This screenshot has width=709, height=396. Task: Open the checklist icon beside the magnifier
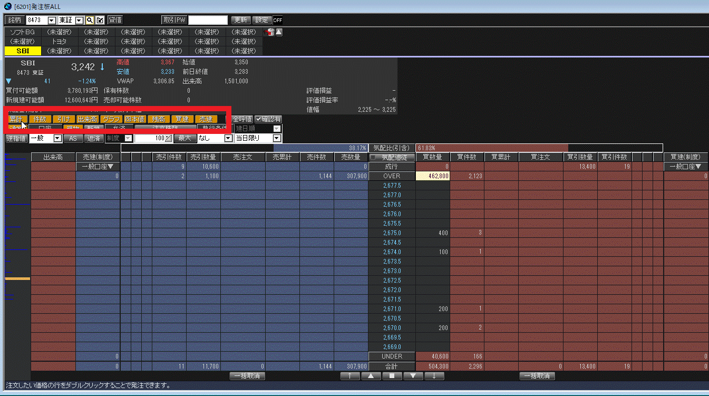pyautogui.click(x=100, y=20)
